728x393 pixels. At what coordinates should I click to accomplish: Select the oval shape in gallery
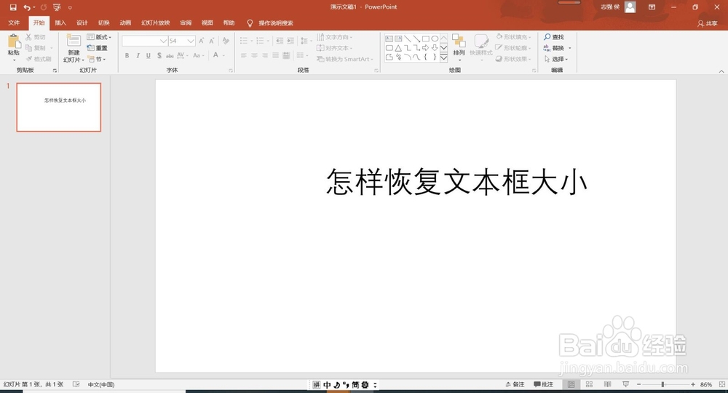coord(435,39)
